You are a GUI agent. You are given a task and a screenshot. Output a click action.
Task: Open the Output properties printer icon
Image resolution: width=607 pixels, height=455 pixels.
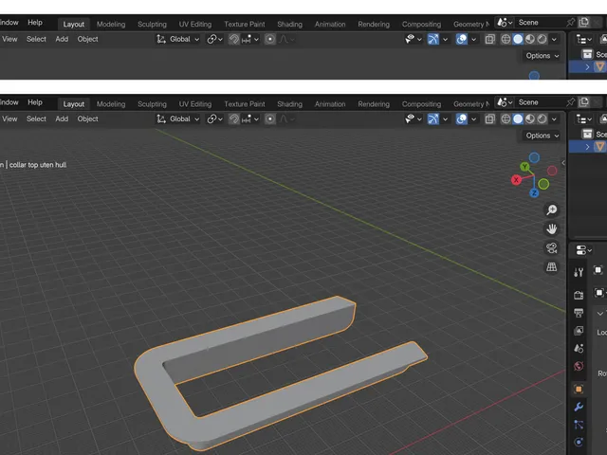(x=579, y=313)
